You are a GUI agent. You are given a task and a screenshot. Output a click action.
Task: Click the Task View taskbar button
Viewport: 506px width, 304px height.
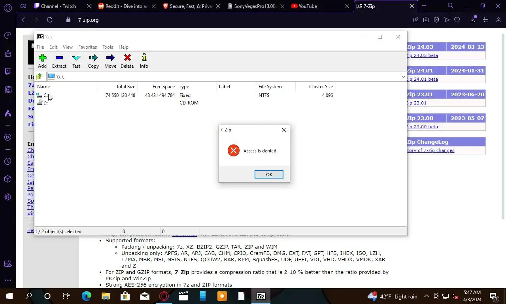[66, 296]
